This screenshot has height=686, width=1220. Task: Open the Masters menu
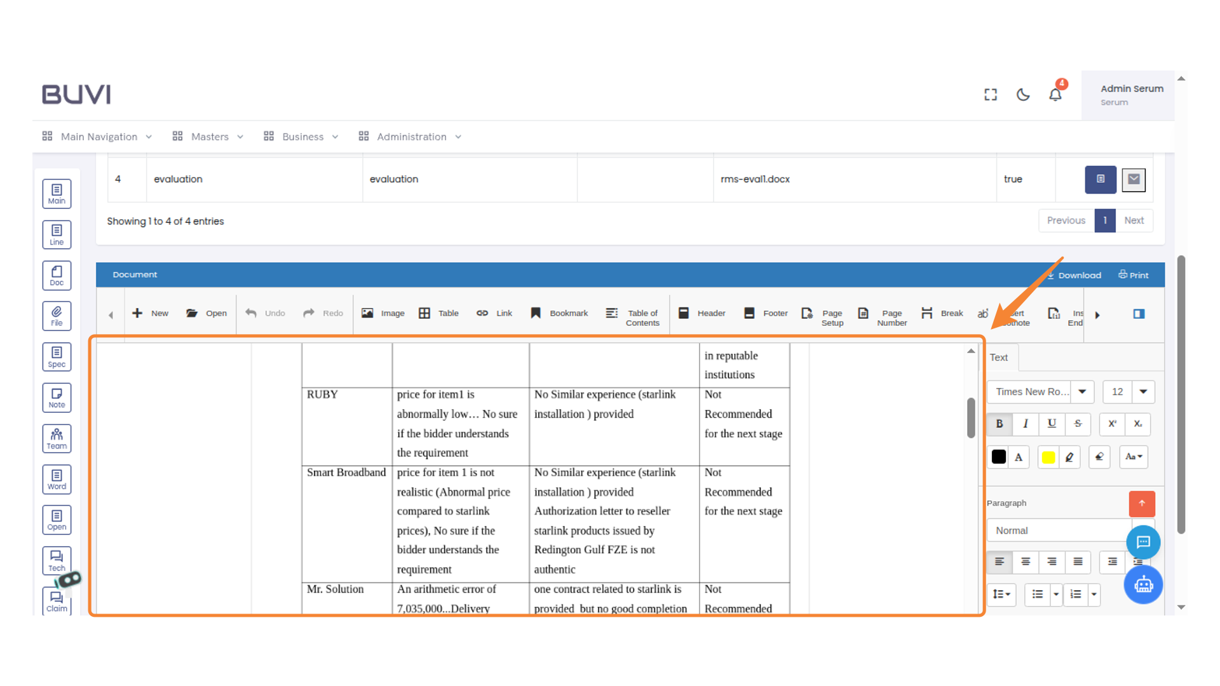(x=210, y=137)
